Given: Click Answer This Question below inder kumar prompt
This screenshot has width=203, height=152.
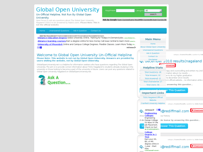Looking at the screenshot, I should [164, 126].
